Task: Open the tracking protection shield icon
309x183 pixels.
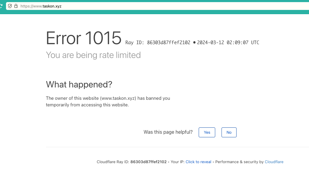Action: [10, 6]
